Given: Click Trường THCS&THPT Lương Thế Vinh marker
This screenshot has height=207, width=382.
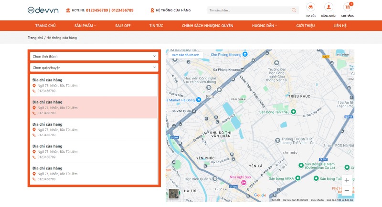Looking at the screenshot, I should 277,140.
